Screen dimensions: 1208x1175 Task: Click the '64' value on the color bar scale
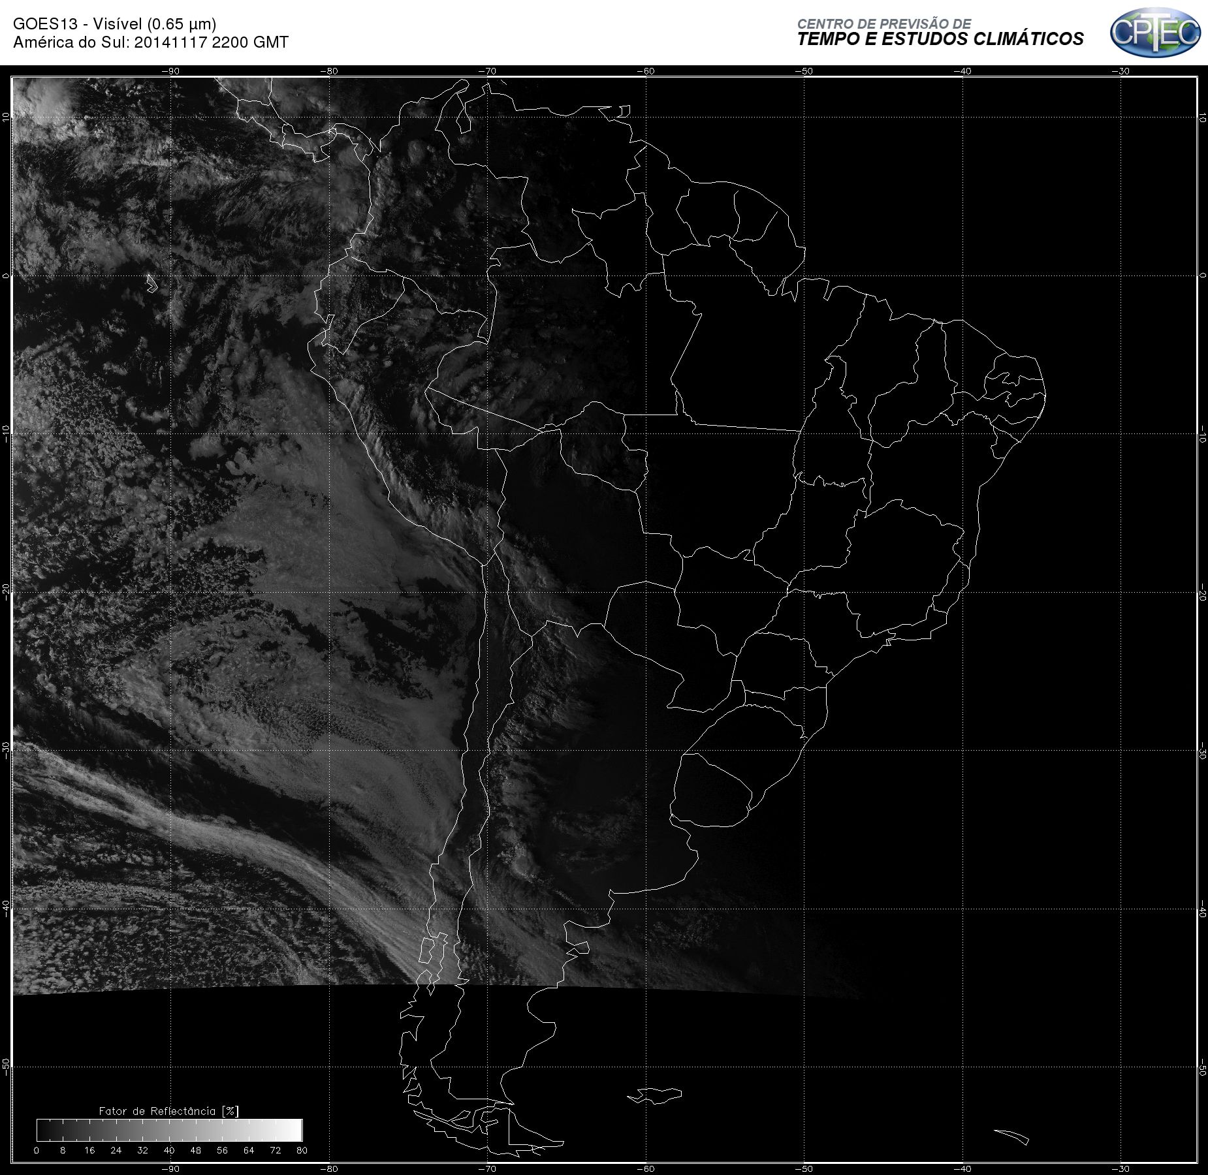pyautogui.click(x=249, y=1150)
